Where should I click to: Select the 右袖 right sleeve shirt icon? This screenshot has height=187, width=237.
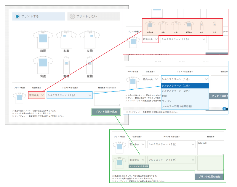pos(66,65)
